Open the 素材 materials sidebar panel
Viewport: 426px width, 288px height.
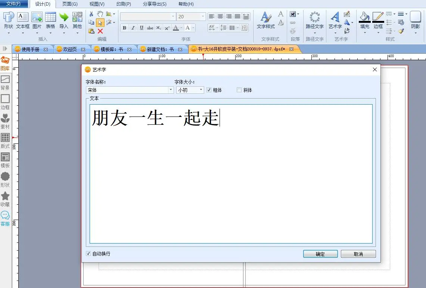coord(5,121)
